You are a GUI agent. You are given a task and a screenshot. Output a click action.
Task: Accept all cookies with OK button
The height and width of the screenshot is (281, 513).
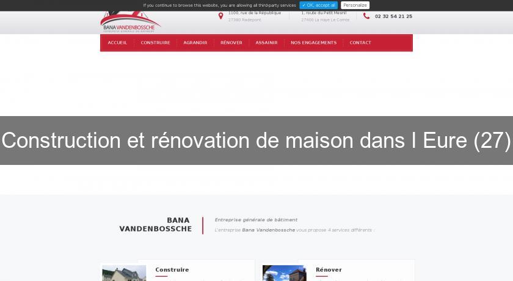[318, 5]
